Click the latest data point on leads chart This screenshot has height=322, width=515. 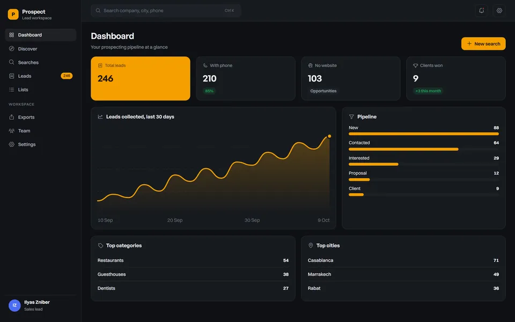point(329,136)
